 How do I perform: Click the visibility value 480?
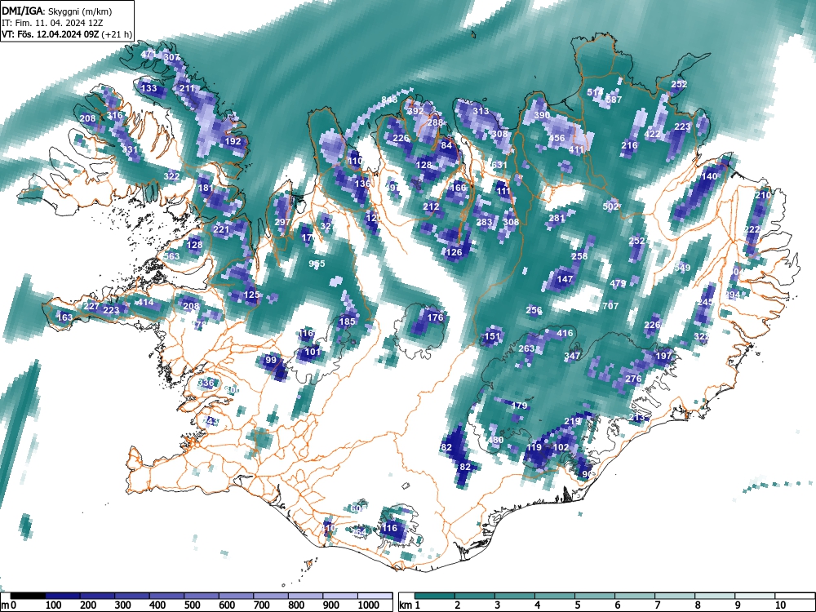[x=495, y=440]
